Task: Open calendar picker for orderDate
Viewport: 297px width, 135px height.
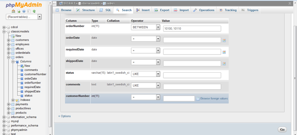Action: [x=224, y=40]
